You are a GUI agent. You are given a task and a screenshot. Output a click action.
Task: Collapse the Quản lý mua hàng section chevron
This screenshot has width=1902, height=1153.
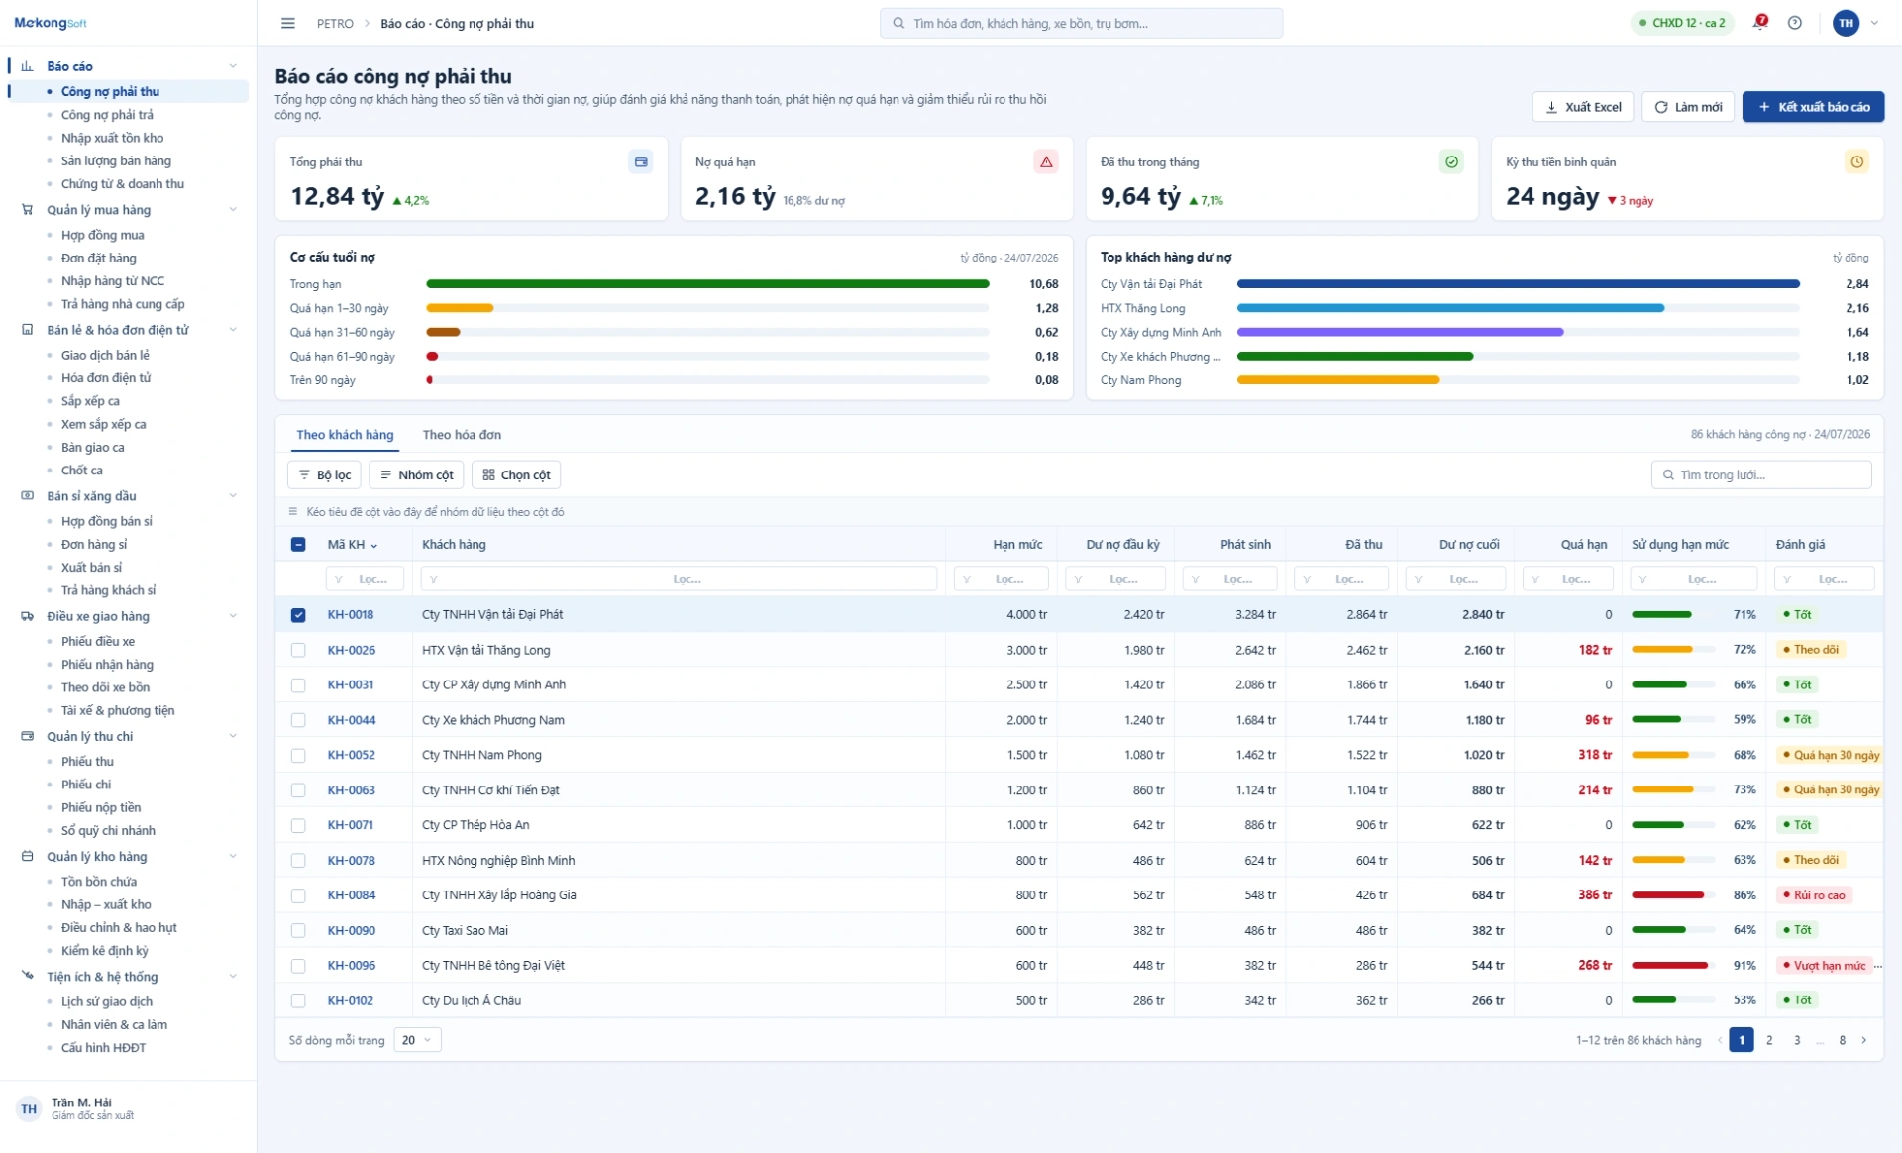point(233,210)
